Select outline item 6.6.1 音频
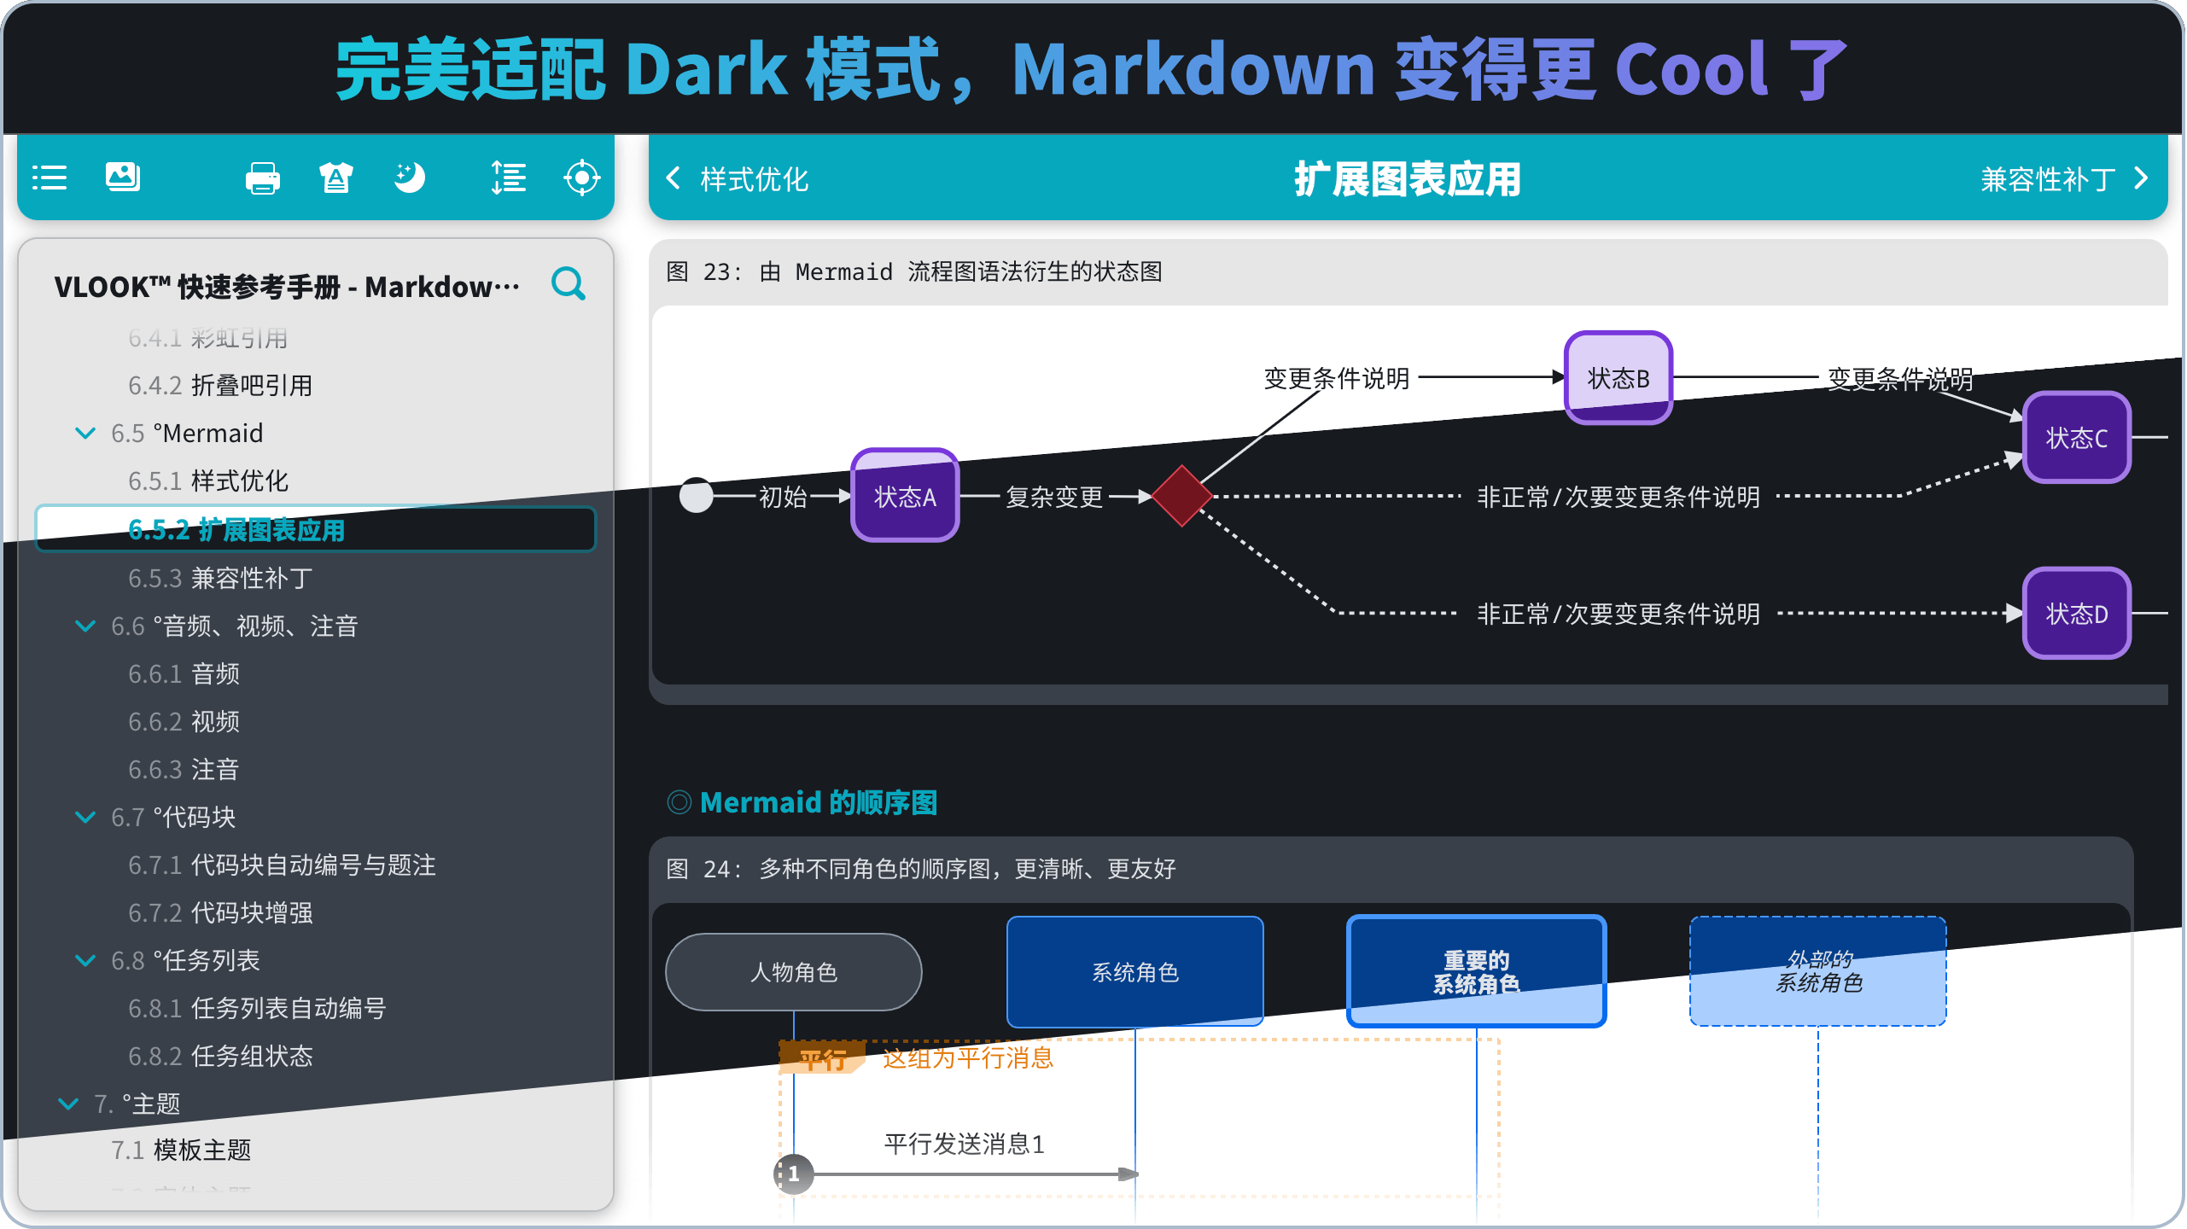This screenshot has height=1229, width=2187. (184, 673)
